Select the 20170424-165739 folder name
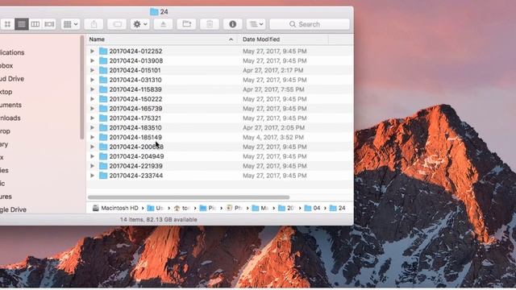516x290 pixels. 135,109
